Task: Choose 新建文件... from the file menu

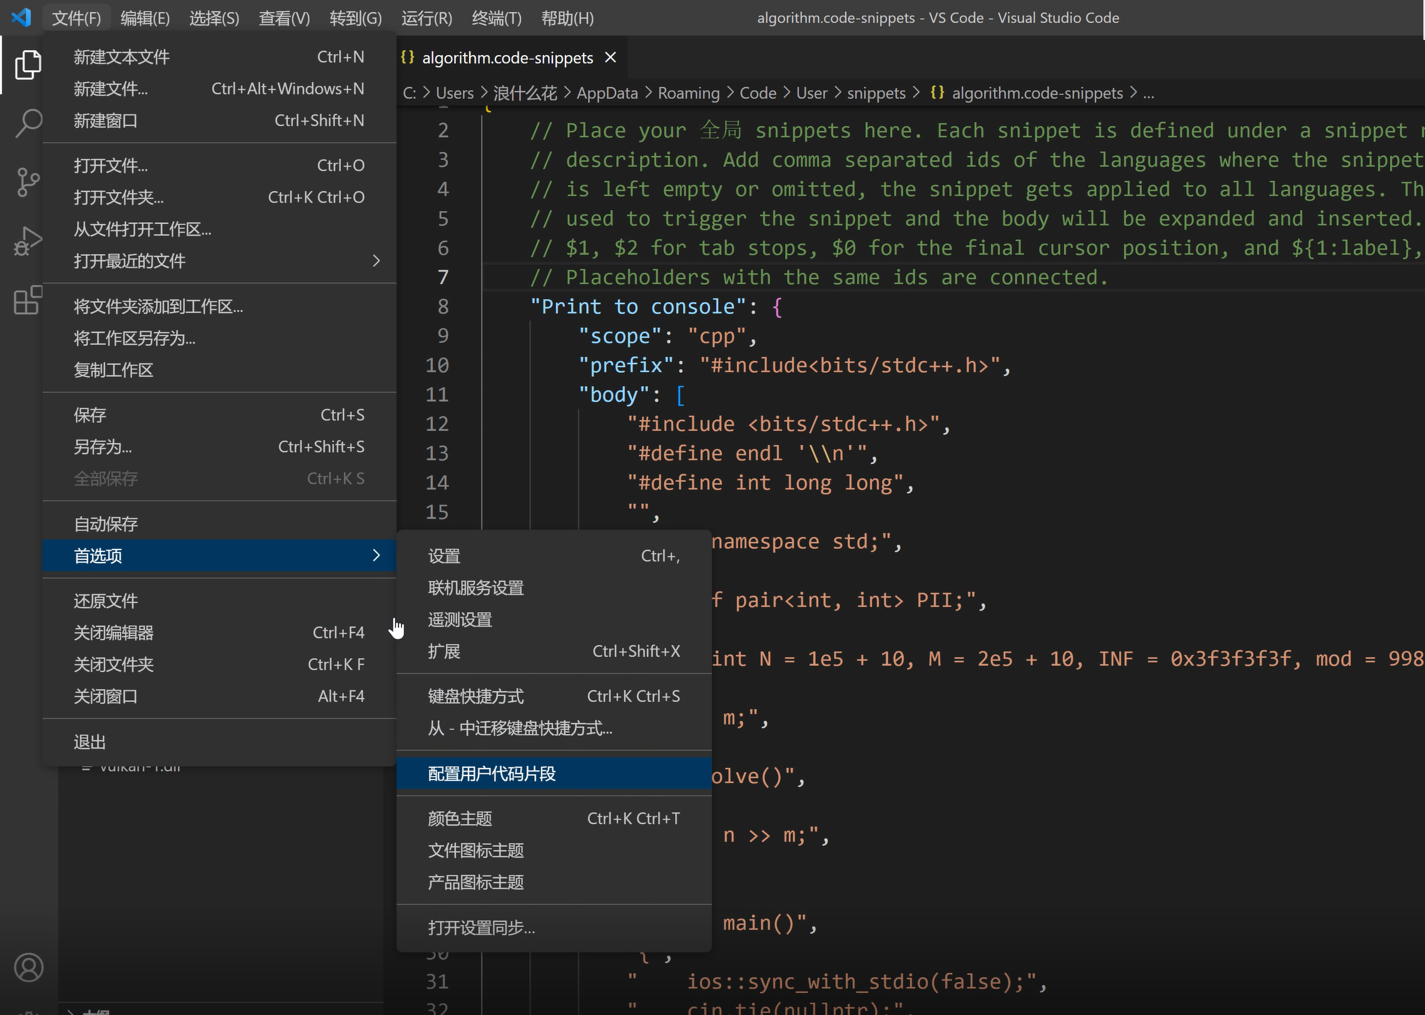Action: (219, 89)
